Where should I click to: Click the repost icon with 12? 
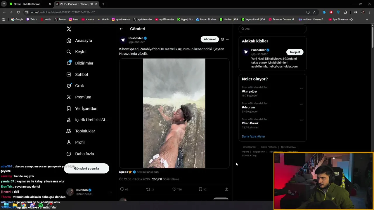pyautogui.click(x=148, y=189)
